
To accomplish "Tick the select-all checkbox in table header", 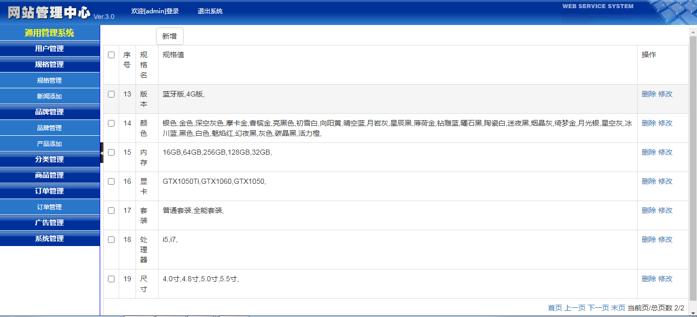I will (x=111, y=55).
